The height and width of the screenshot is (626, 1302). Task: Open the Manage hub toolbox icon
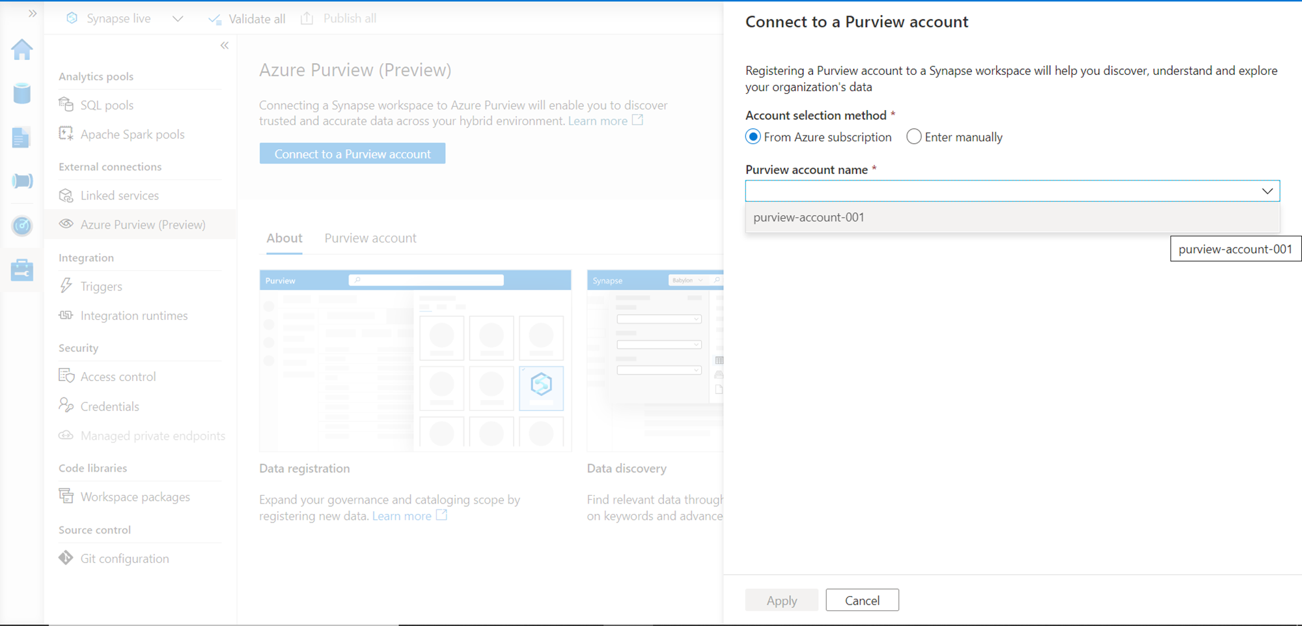(x=22, y=270)
